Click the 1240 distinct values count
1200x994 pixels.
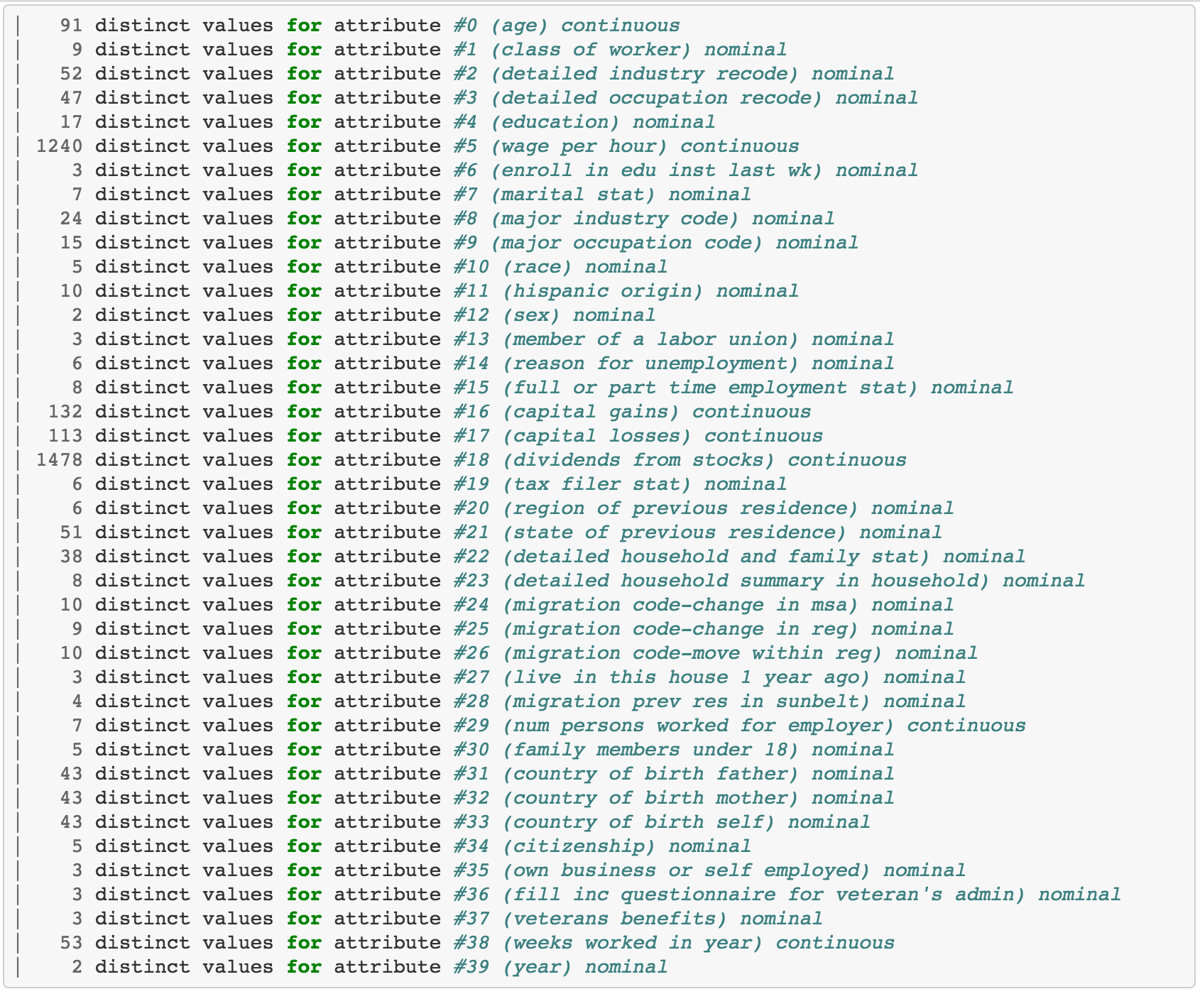coord(60,147)
